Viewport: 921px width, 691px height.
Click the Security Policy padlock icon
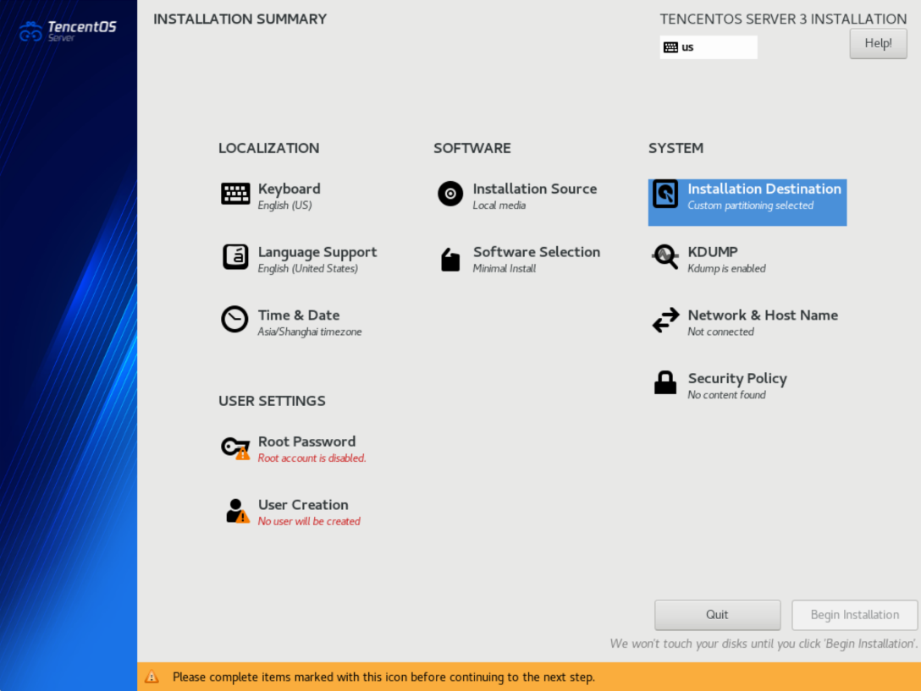click(665, 383)
